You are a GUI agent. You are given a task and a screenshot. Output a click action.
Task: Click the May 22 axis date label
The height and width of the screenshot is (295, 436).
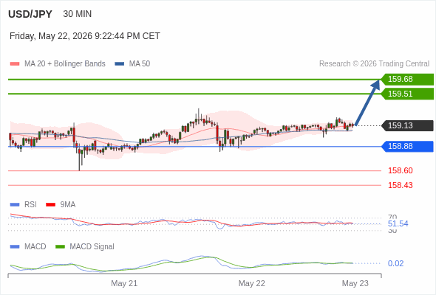pos(252,283)
